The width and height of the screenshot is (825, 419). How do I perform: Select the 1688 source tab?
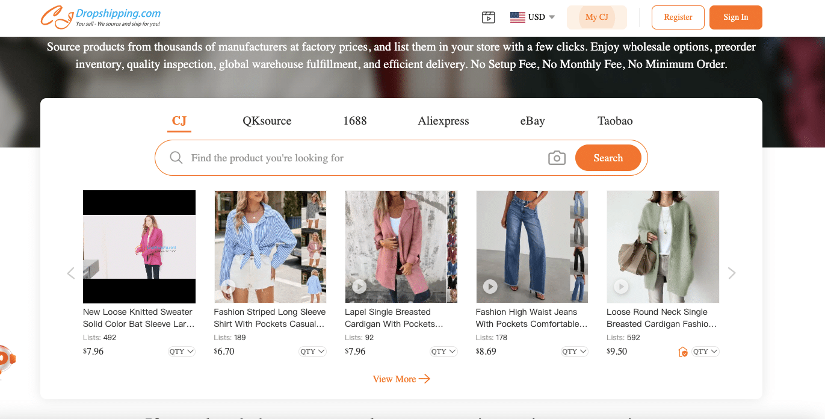coord(354,120)
